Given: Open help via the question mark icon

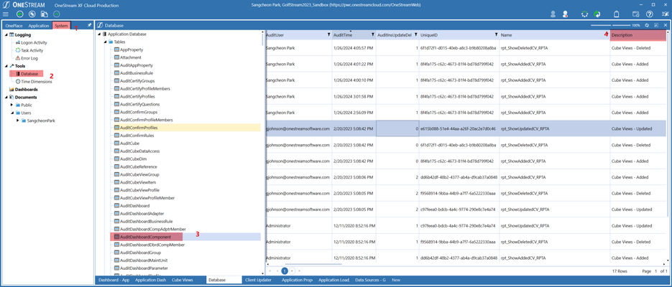Looking at the screenshot, I should click(x=650, y=14).
